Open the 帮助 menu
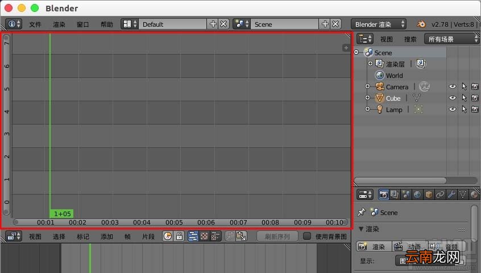Image resolution: width=481 pixels, height=273 pixels. 107,24
